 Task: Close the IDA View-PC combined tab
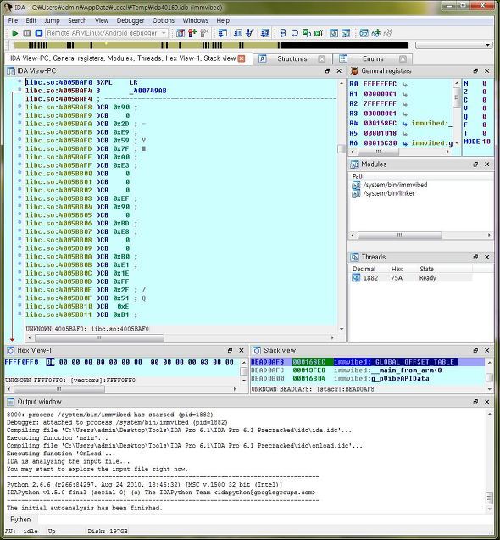(x=242, y=58)
